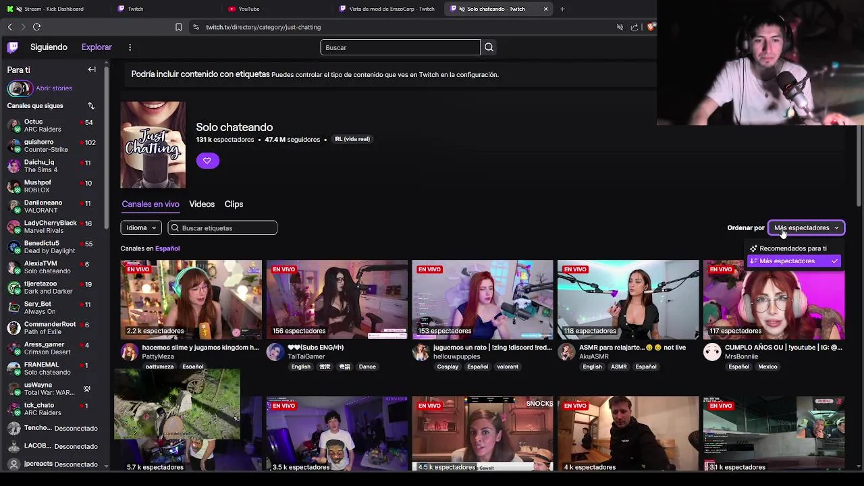Click the Twitch logo home icon
Image resolution: width=864 pixels, height=486 pixels.
coord(13,47)
